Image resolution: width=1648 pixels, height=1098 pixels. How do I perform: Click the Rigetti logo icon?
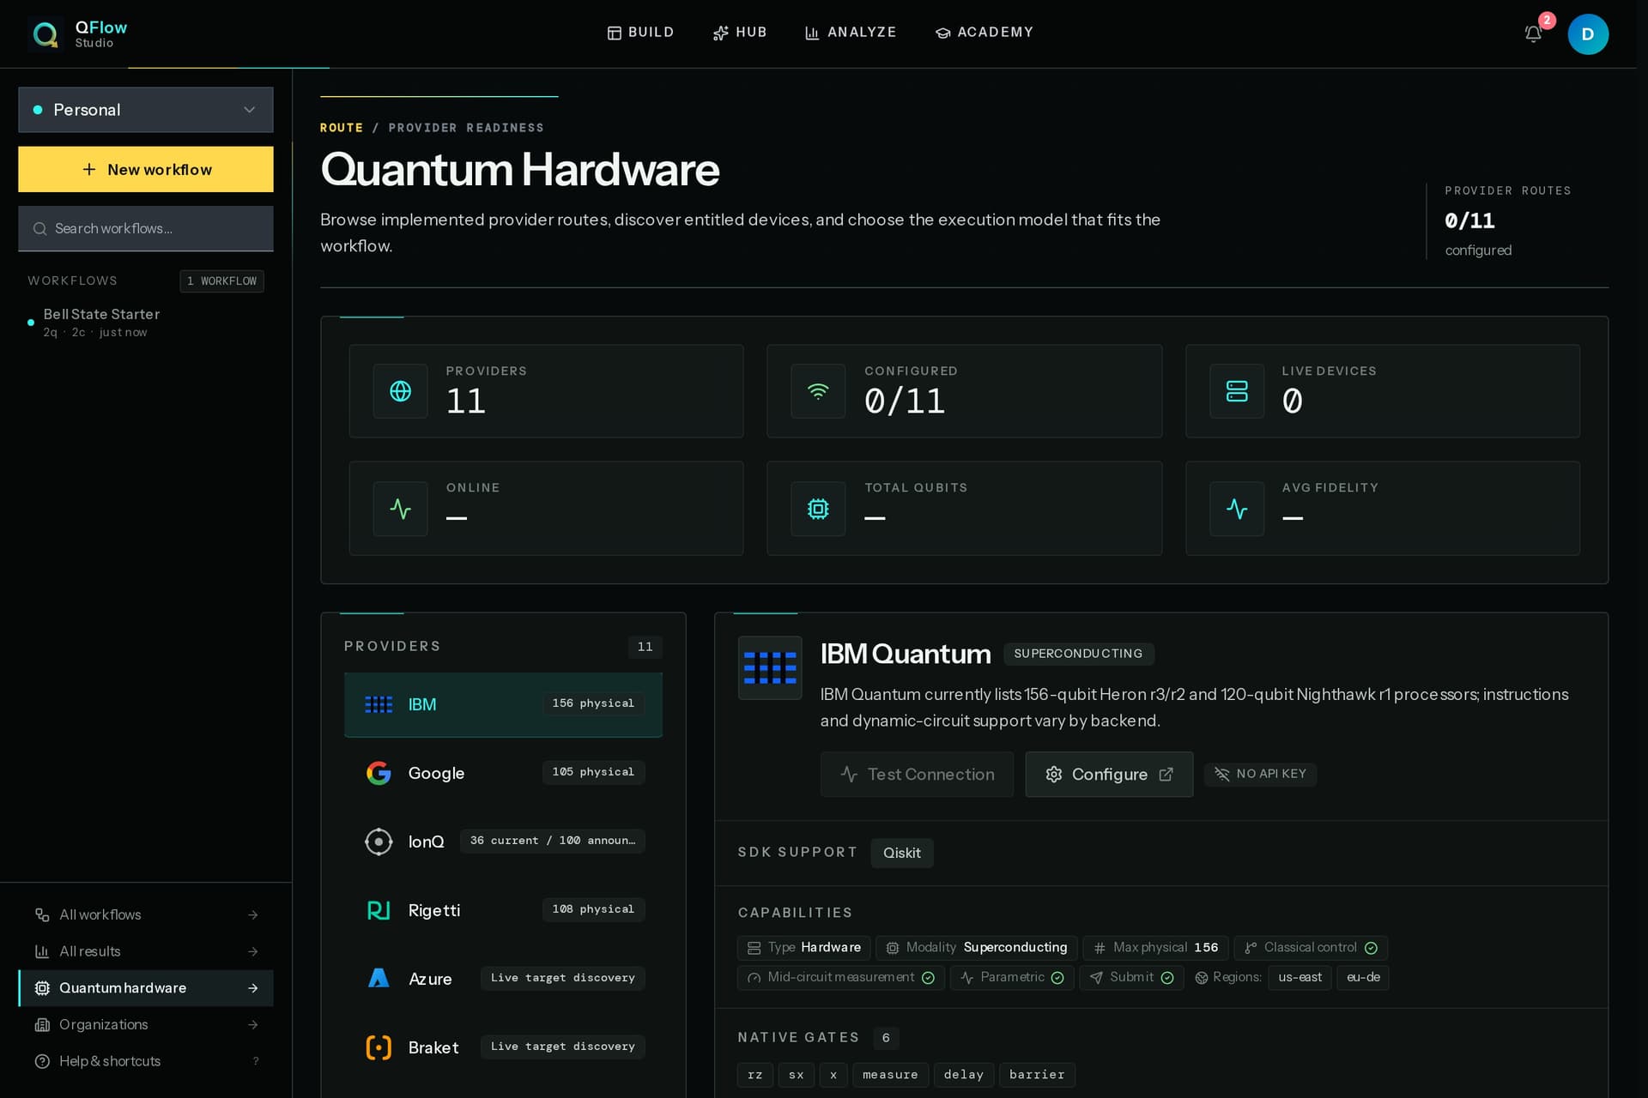[x=379, y=910]
